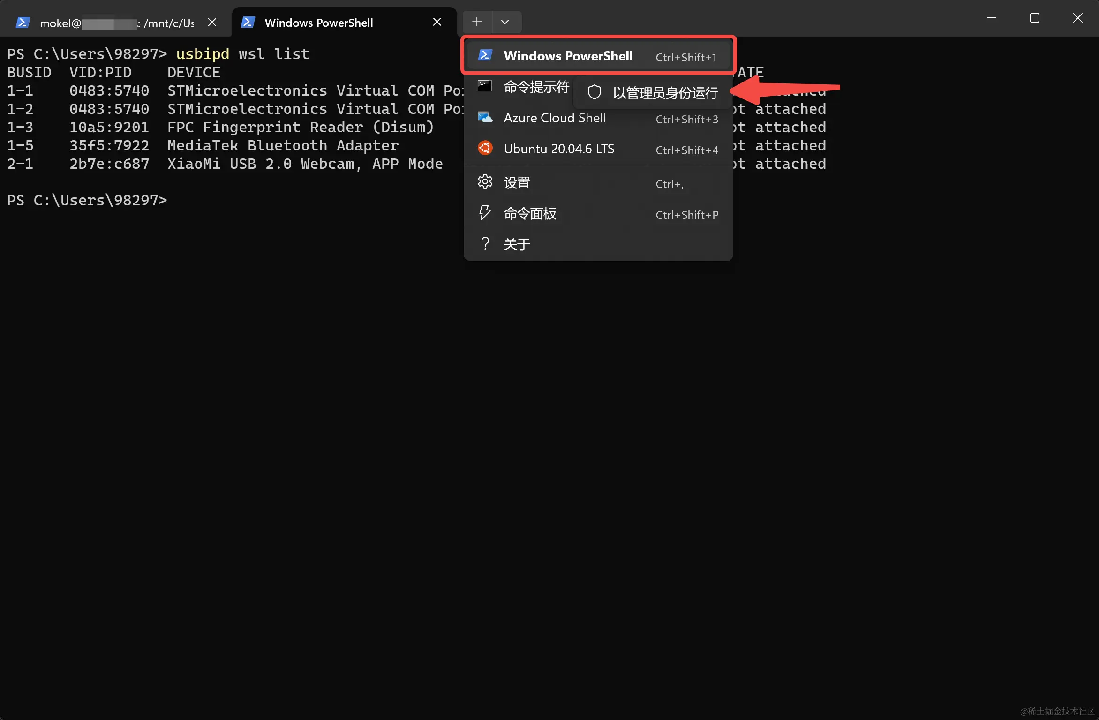
Task: Click the settings gear icon
Action: tap(485, 182)
